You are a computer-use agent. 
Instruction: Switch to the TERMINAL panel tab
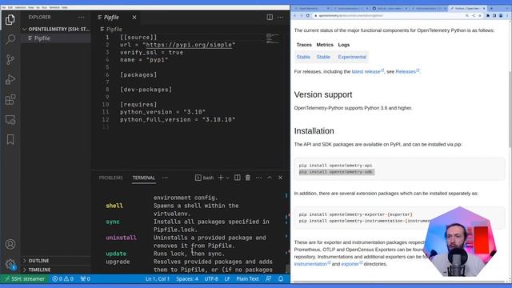point(144,178)
